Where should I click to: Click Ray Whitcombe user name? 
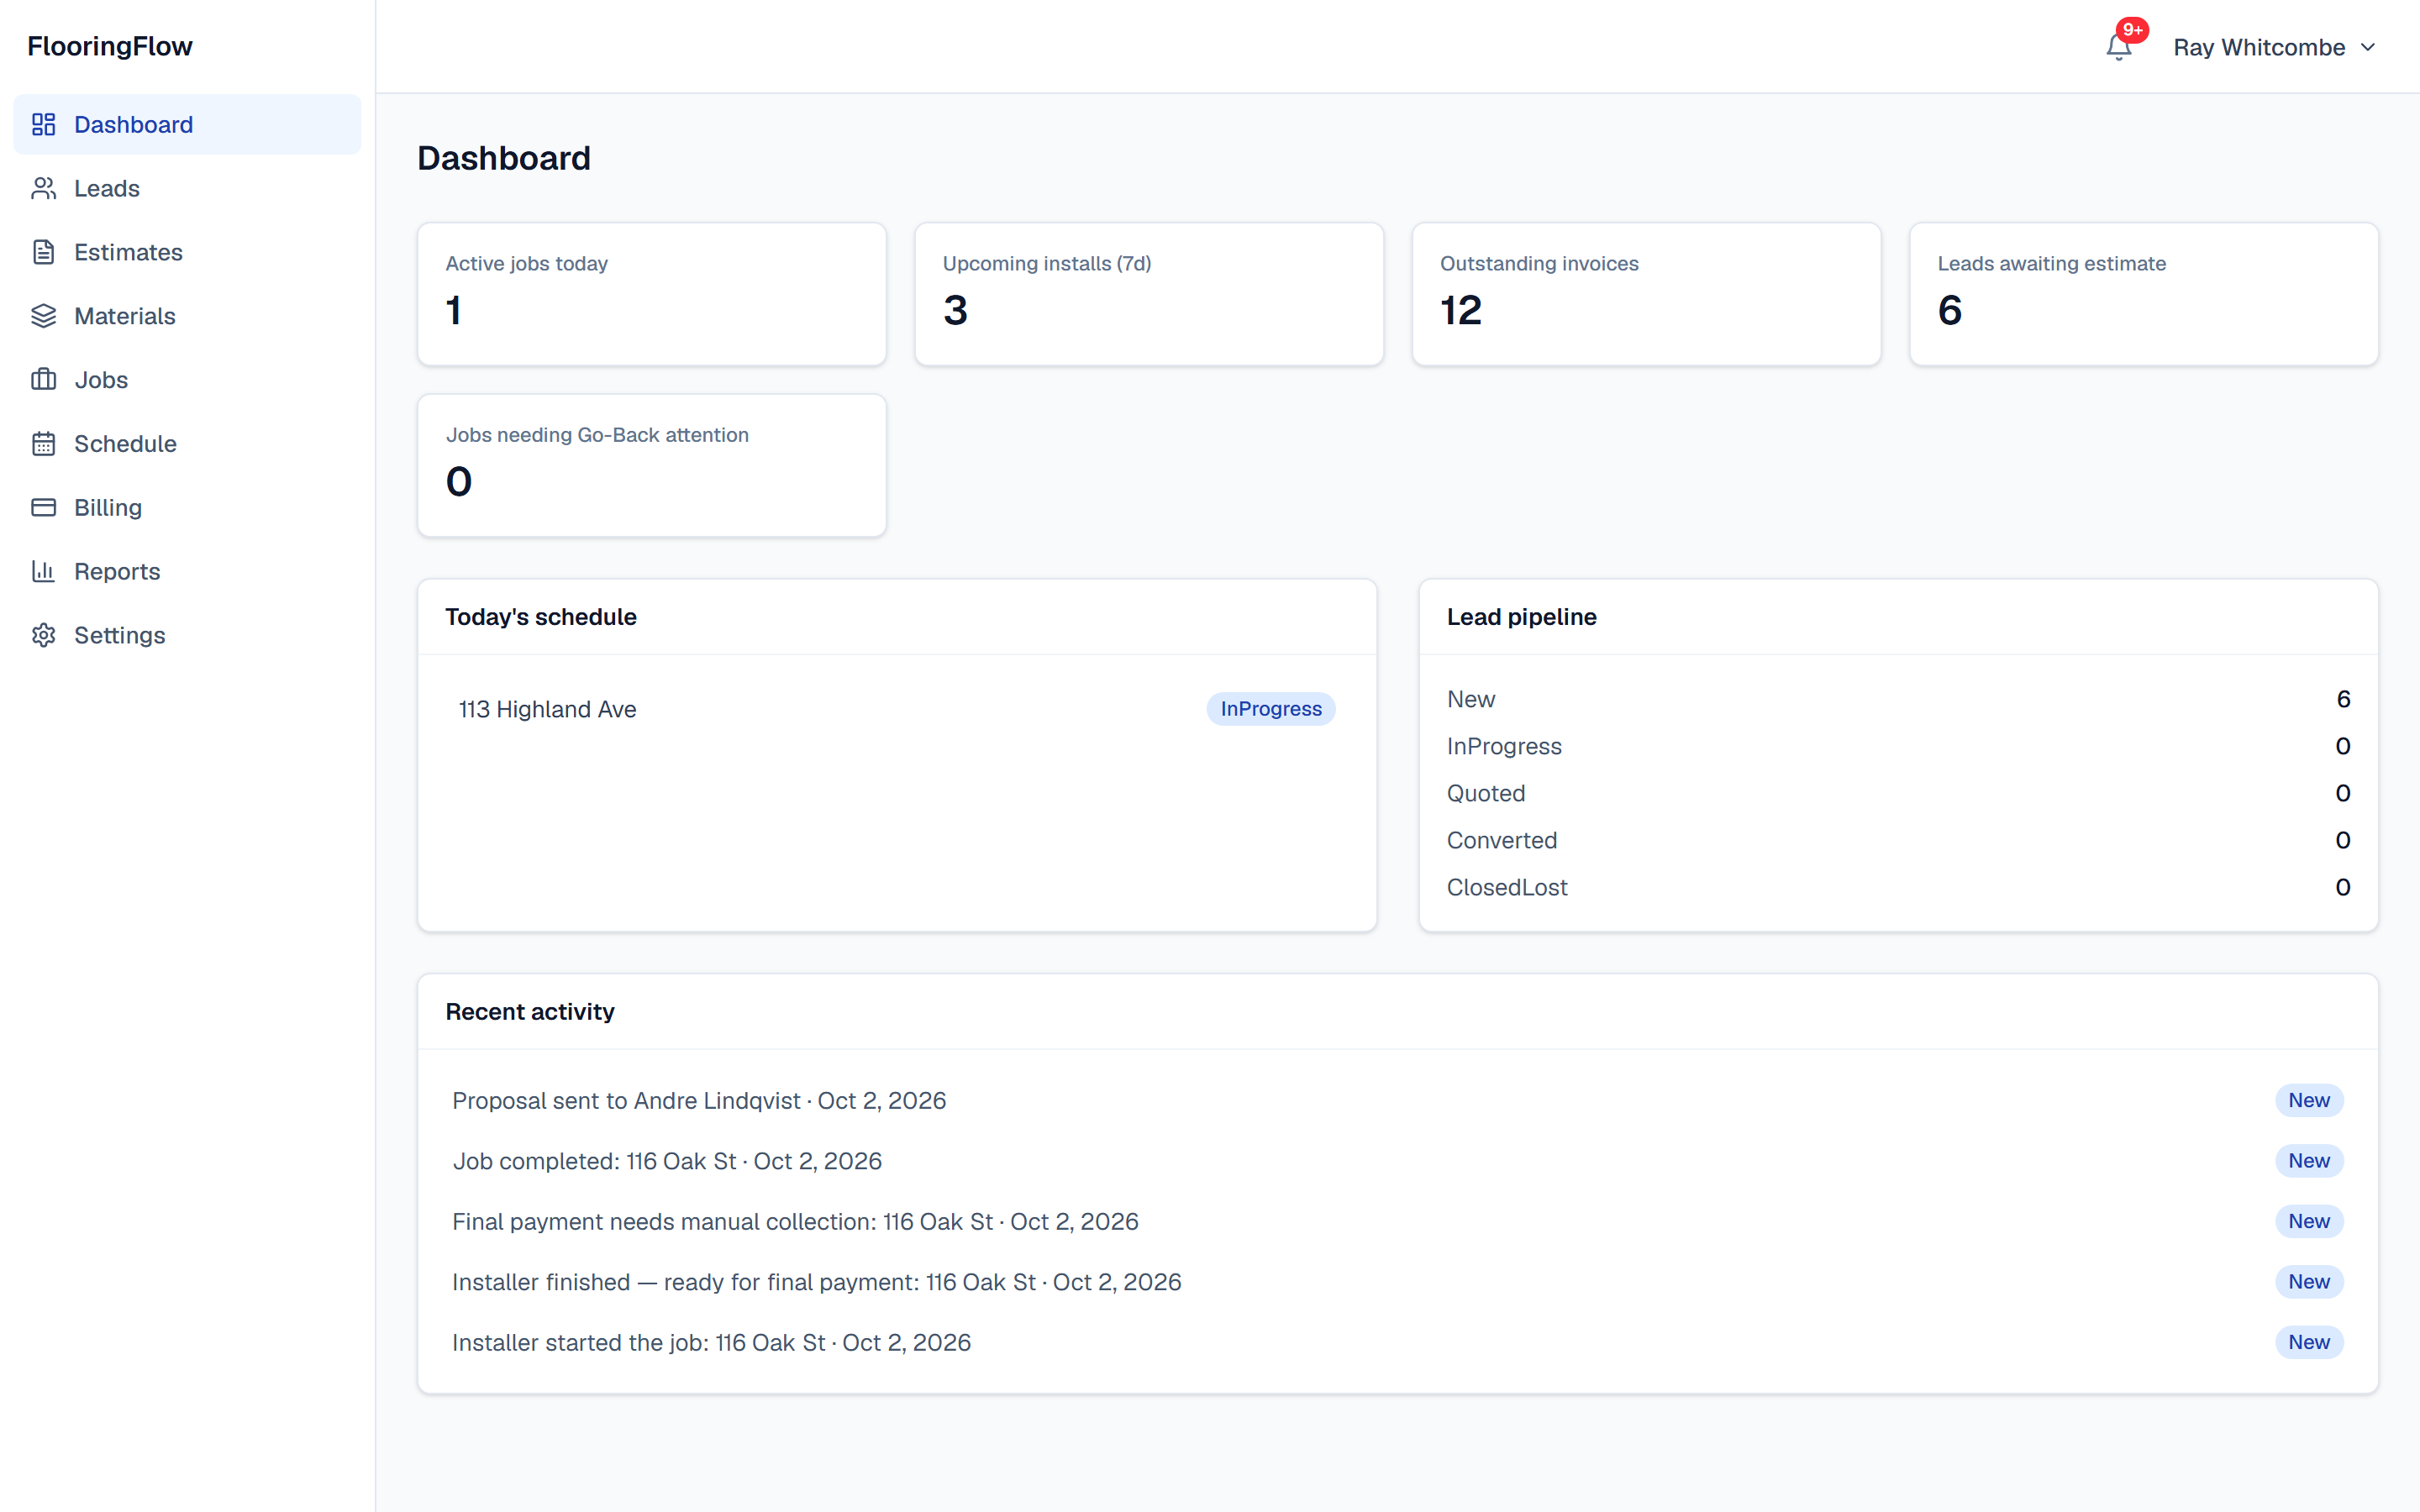(x=2259, y=48)
